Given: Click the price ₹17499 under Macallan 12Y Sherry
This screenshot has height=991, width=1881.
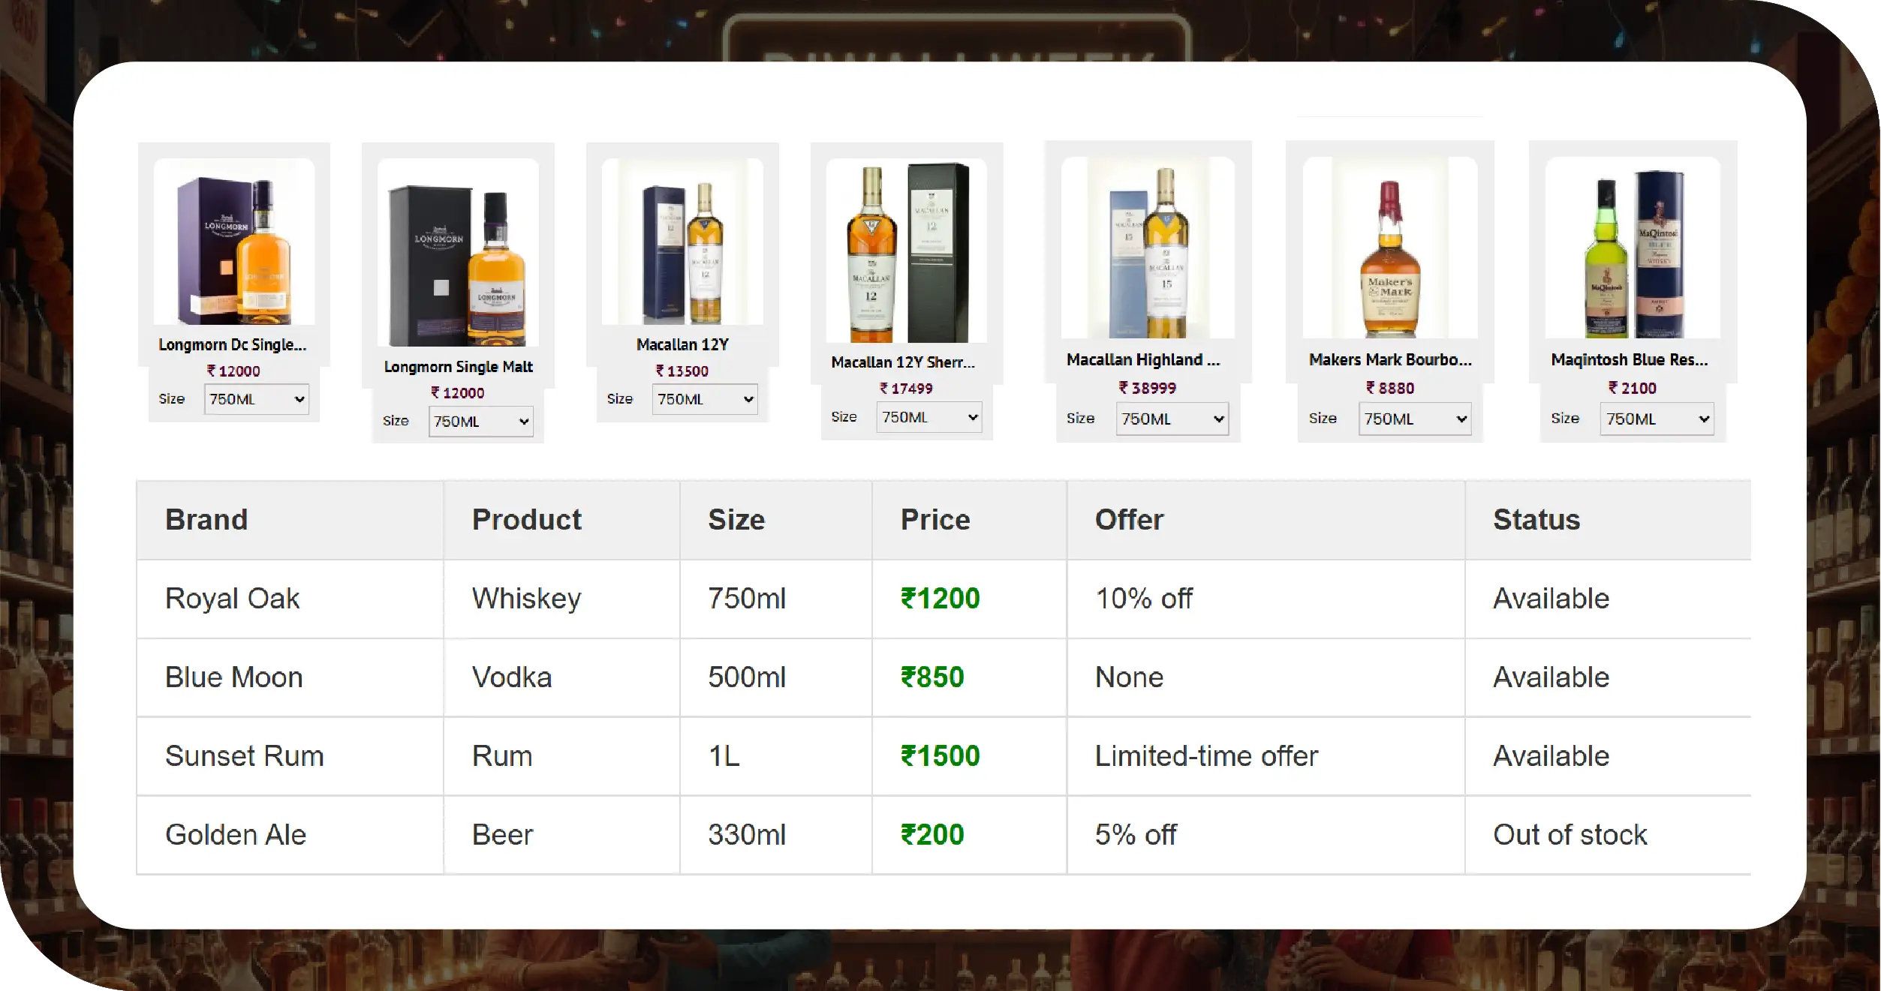Looking at the screenshot, I should pos(904,388).
